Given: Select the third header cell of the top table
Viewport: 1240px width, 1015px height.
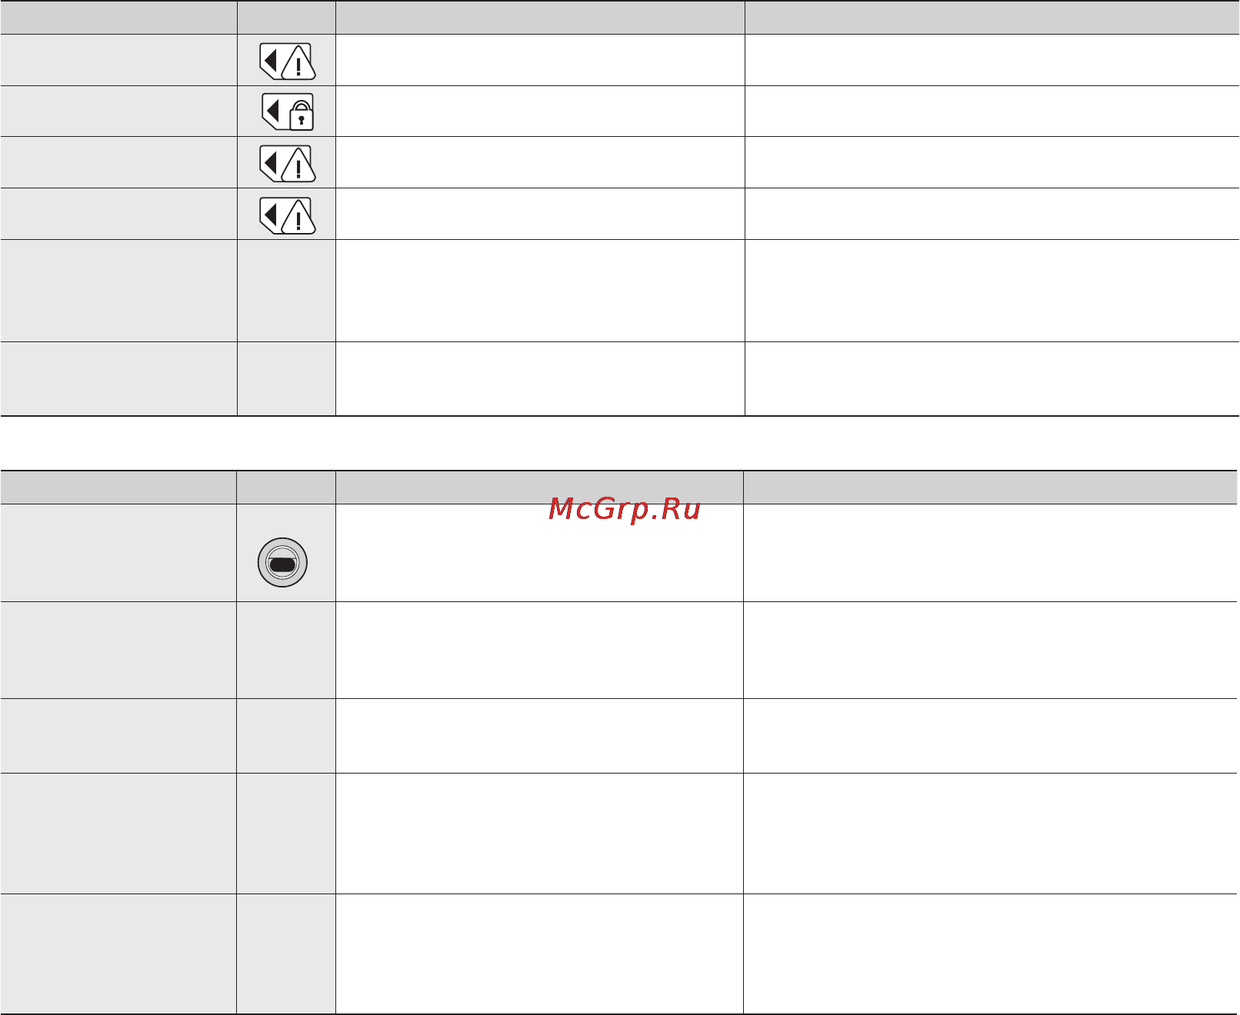Looking at the screenshot, I should click(x=540, y=17).
